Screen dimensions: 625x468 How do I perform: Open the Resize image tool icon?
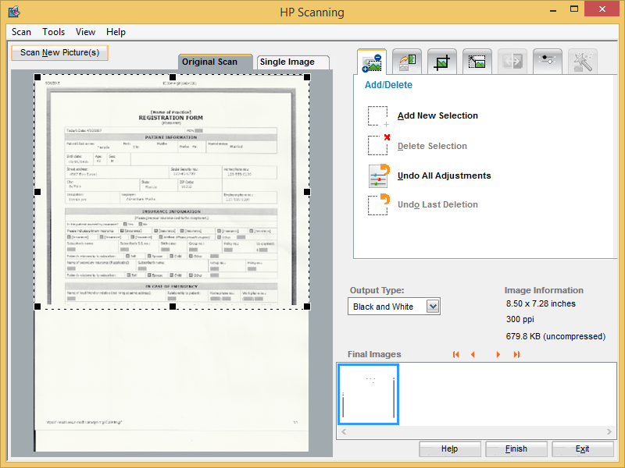click(477, 62)
